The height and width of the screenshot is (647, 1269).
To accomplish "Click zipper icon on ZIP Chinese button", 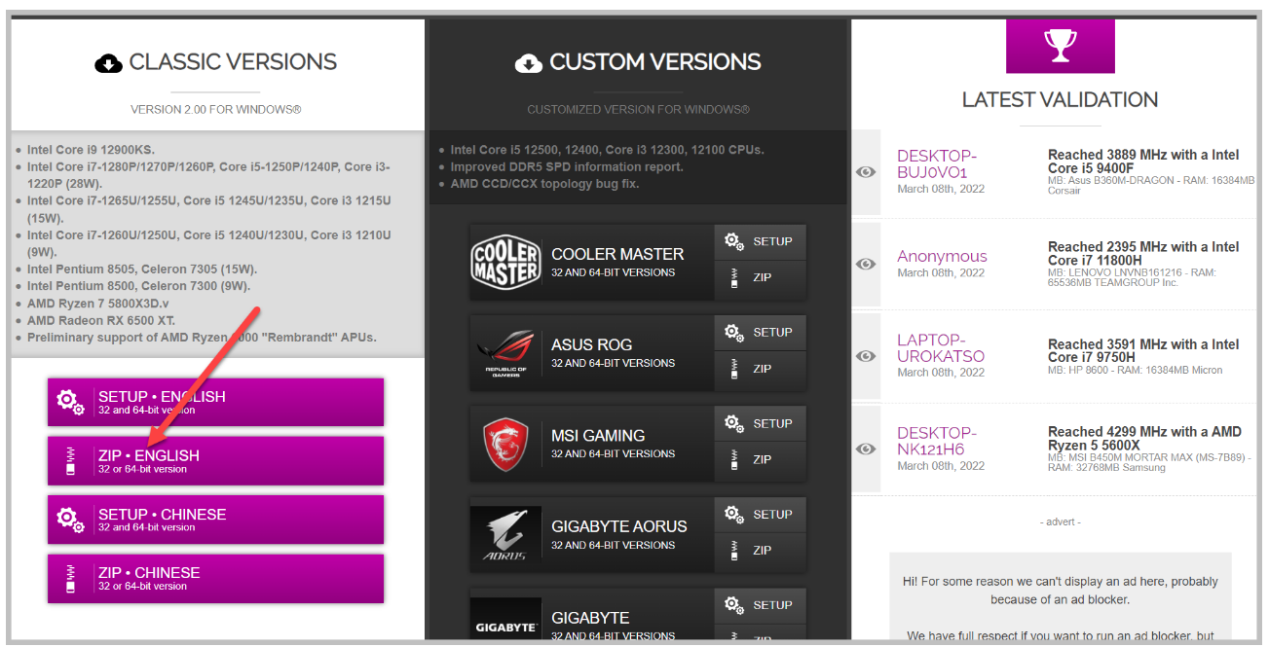I will [69, 578].
